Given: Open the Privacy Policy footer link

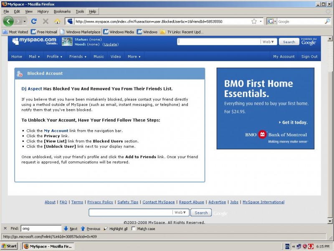Looking at the screenshot, I should (100, 202).
